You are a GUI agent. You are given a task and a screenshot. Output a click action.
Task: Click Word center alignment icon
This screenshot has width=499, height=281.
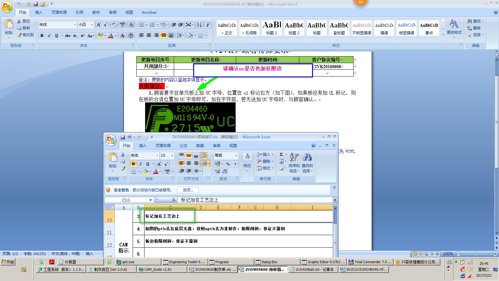149,35
